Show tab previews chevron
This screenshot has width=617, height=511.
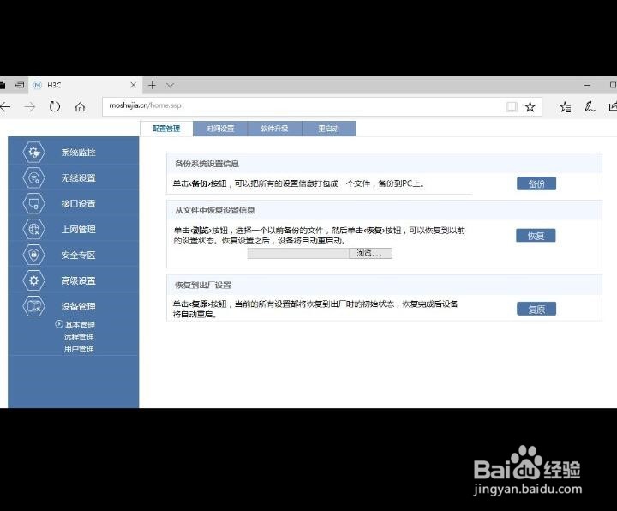170,85
